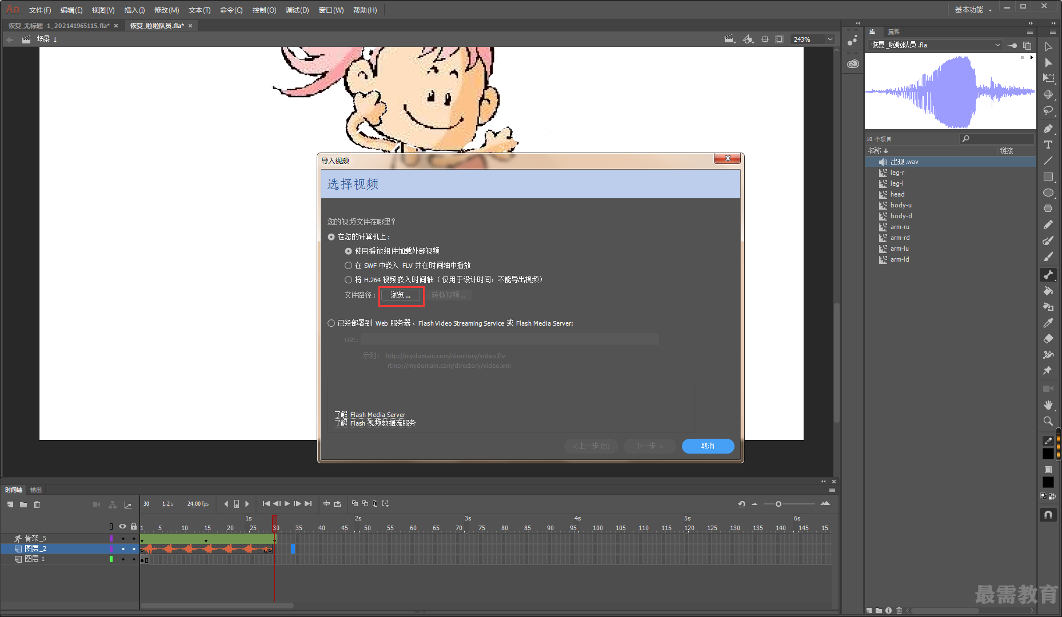This screenshot has height=617, width=1062.
Task: Select the Bone tool
Action: click(1048, 275)
